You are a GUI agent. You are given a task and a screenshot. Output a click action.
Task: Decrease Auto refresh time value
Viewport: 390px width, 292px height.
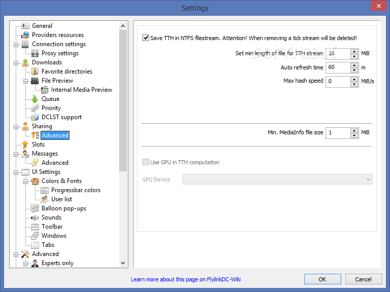[354, 70]
